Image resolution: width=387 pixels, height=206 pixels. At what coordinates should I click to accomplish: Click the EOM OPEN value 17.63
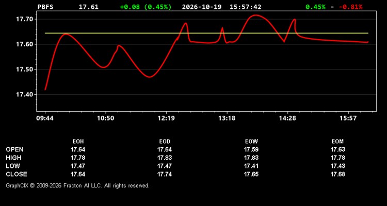point(338,149)
